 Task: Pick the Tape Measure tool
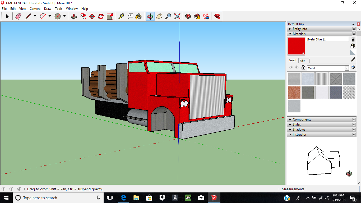pos(121,16)
